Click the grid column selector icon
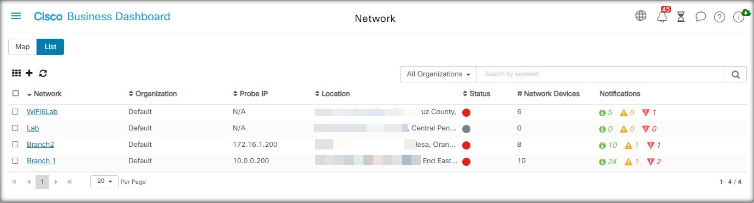The width and height of the screenshot is (754, 203). click(x=16, y=73)
